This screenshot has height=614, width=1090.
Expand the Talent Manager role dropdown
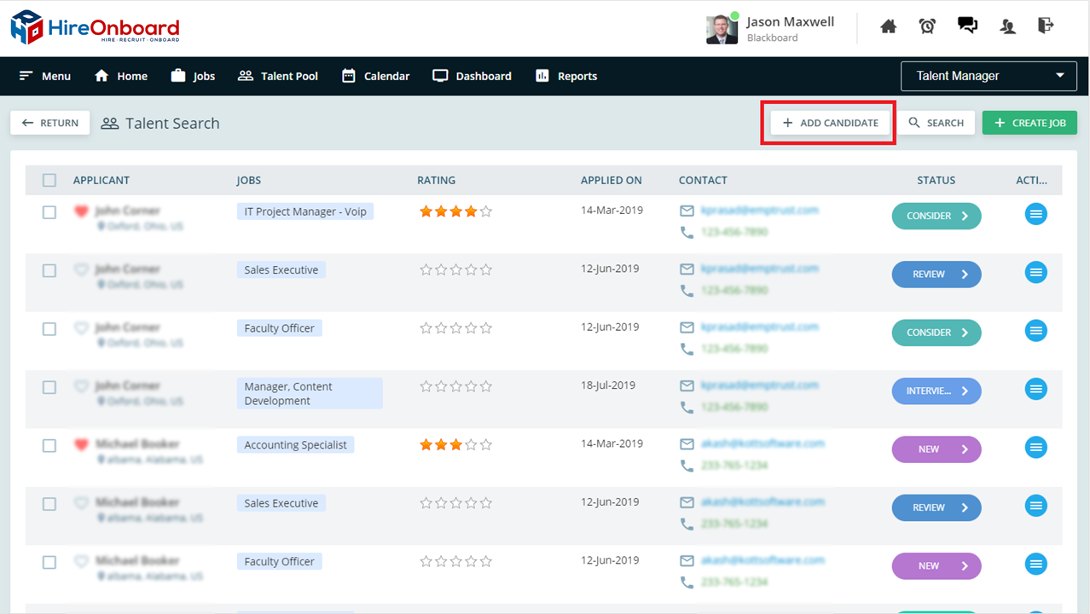point(989,76)
